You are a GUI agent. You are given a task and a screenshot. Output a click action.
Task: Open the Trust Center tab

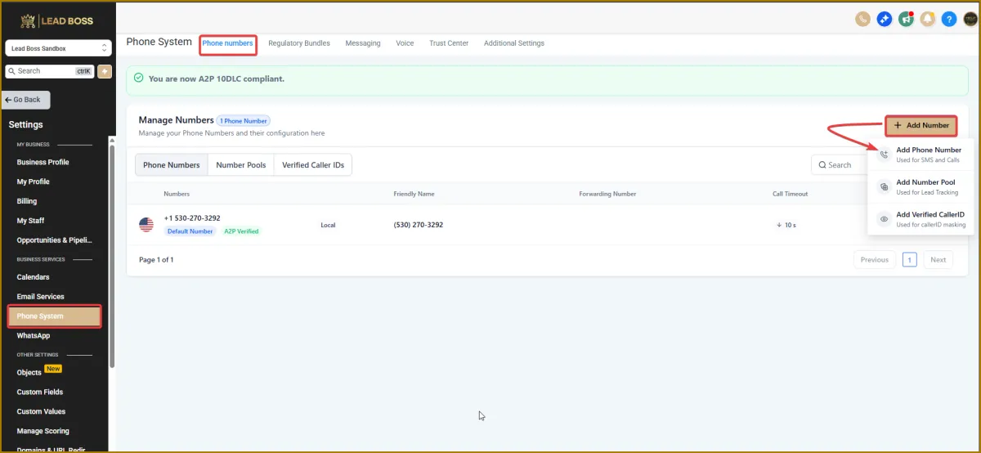(x=449, y=43)
